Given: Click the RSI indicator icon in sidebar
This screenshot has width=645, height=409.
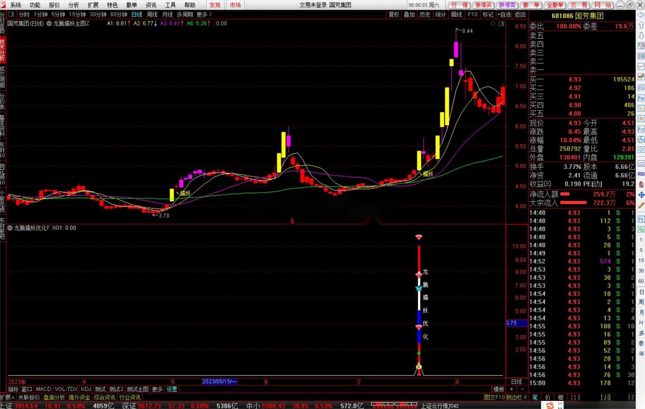Looking at the screenshot, I should tap(641, 174).
